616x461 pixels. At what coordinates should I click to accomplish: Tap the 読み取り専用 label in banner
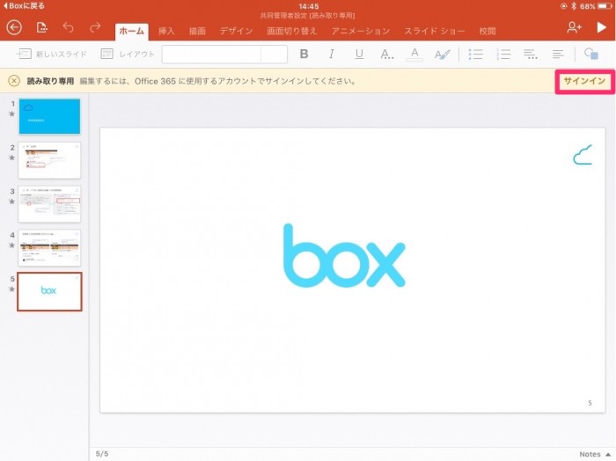50,81
